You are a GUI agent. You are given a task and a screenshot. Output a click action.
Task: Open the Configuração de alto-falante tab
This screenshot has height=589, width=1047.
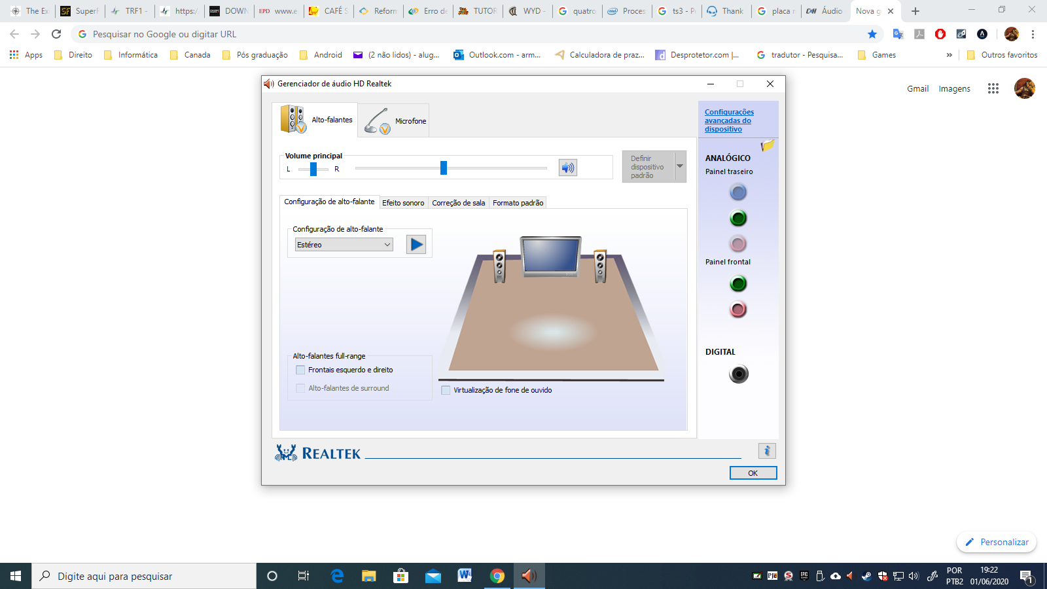pos(329,202)
